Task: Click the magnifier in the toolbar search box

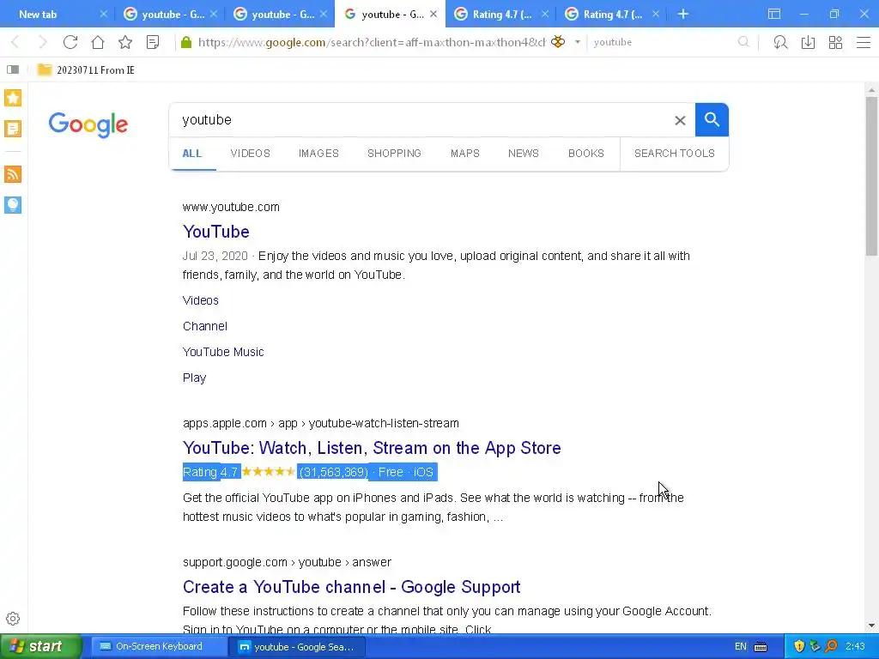Action: 743,42
